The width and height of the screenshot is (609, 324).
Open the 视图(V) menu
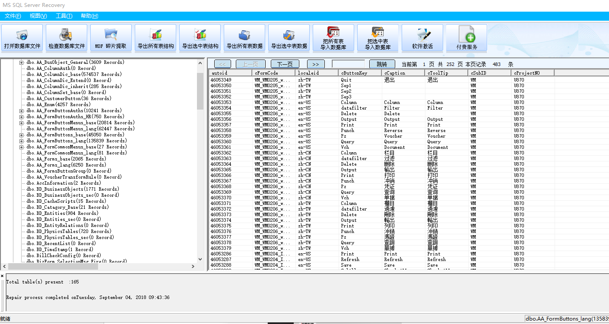[38, 16]
